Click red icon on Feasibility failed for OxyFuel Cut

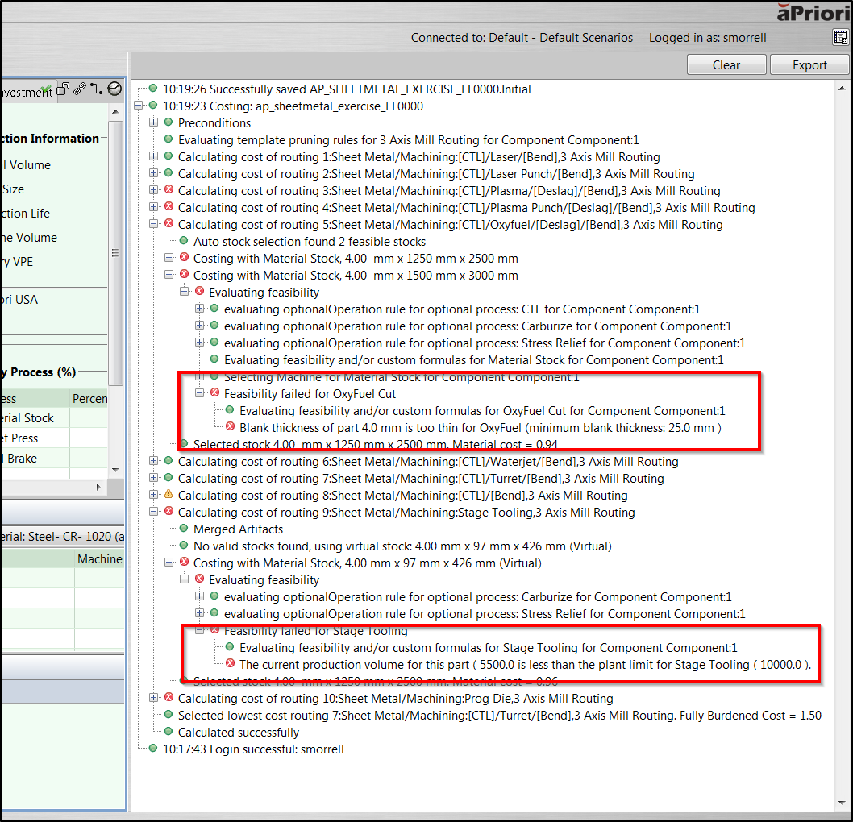215,393
